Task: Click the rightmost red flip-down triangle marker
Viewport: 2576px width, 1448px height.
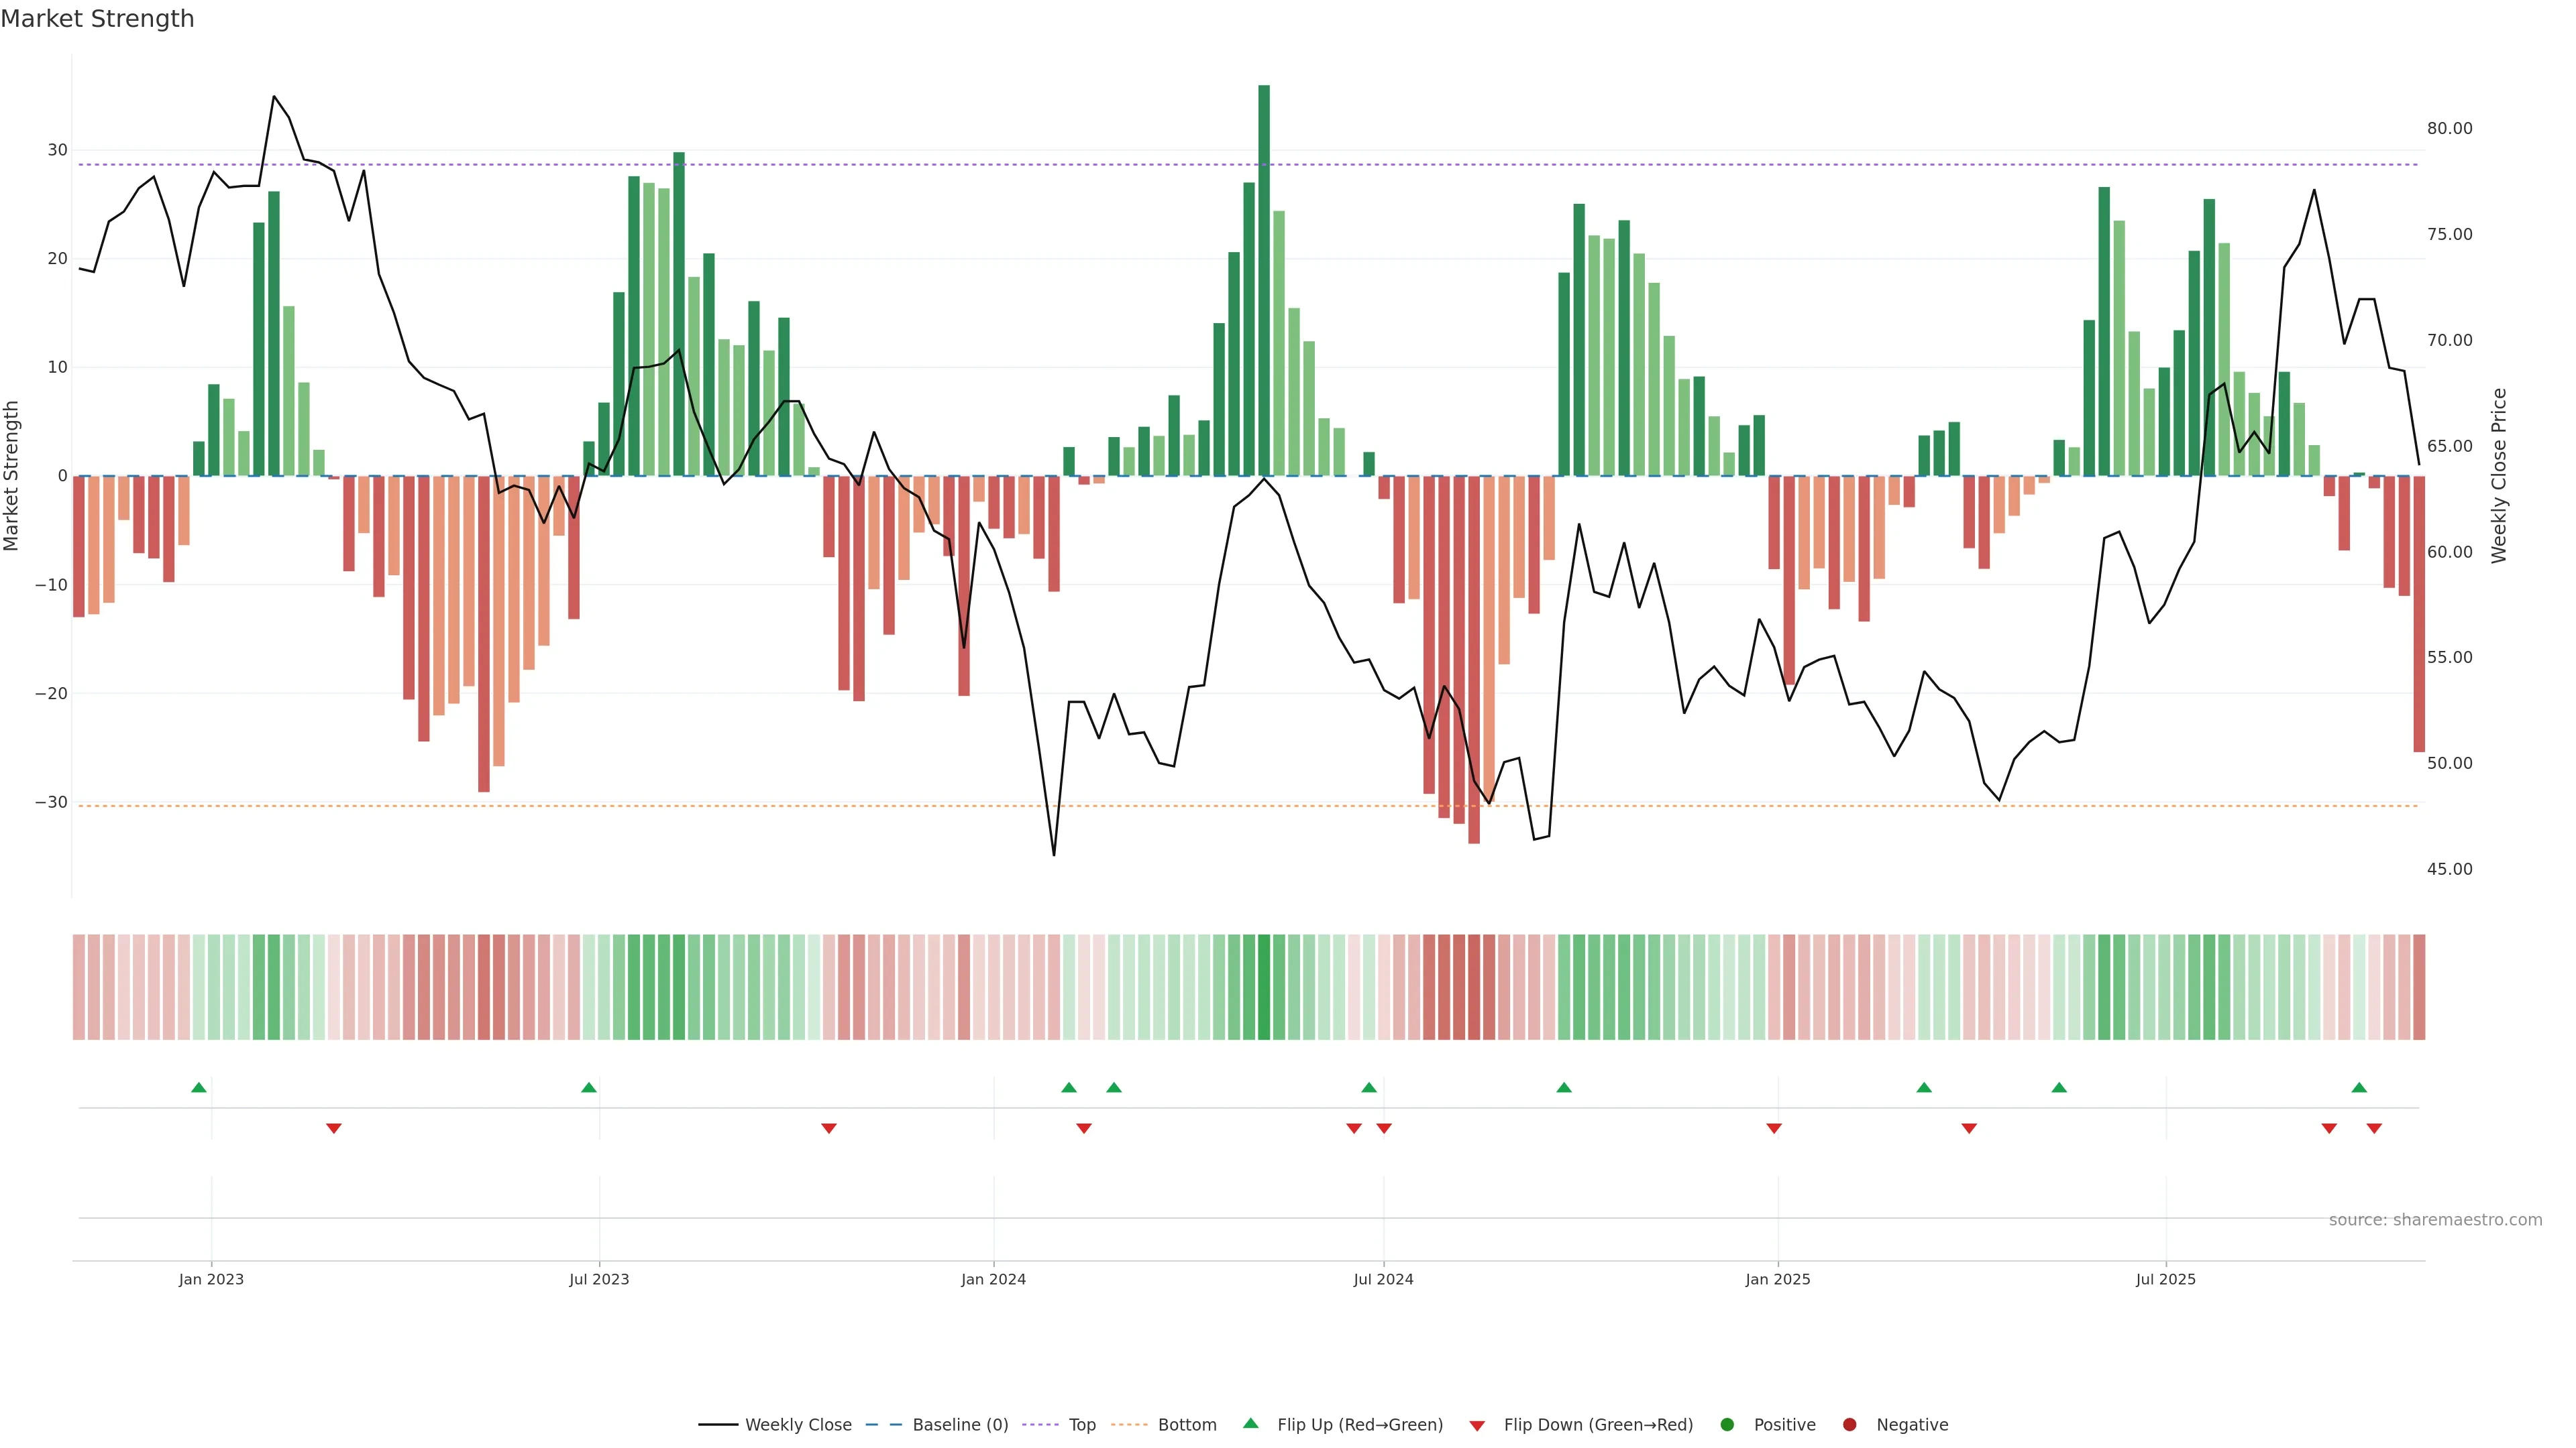Action: [x=2374, y=1128]
